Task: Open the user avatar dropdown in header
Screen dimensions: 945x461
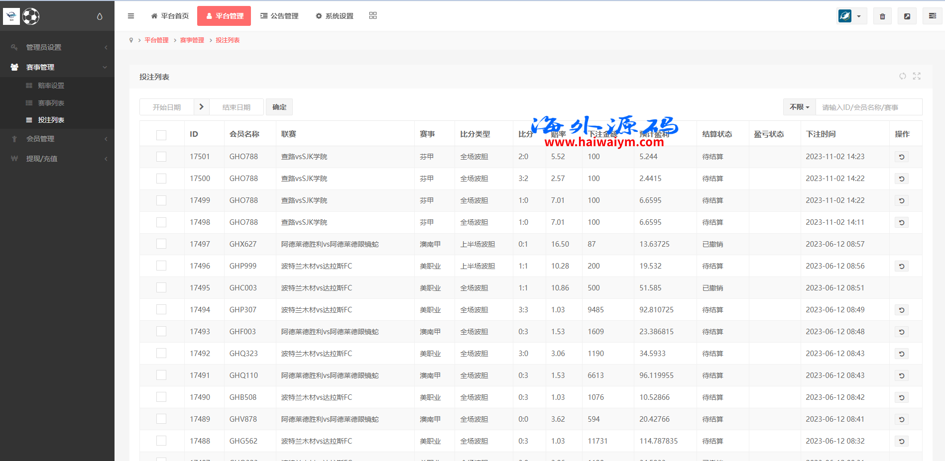Action: [x=851, y=16]
